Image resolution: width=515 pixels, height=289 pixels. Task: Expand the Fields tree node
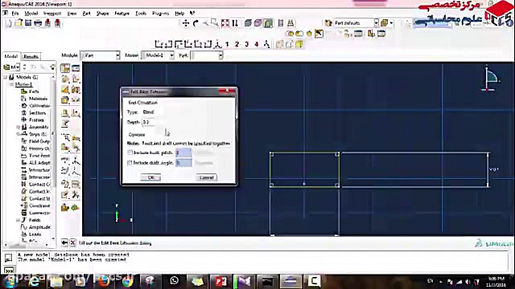point(18,220)
